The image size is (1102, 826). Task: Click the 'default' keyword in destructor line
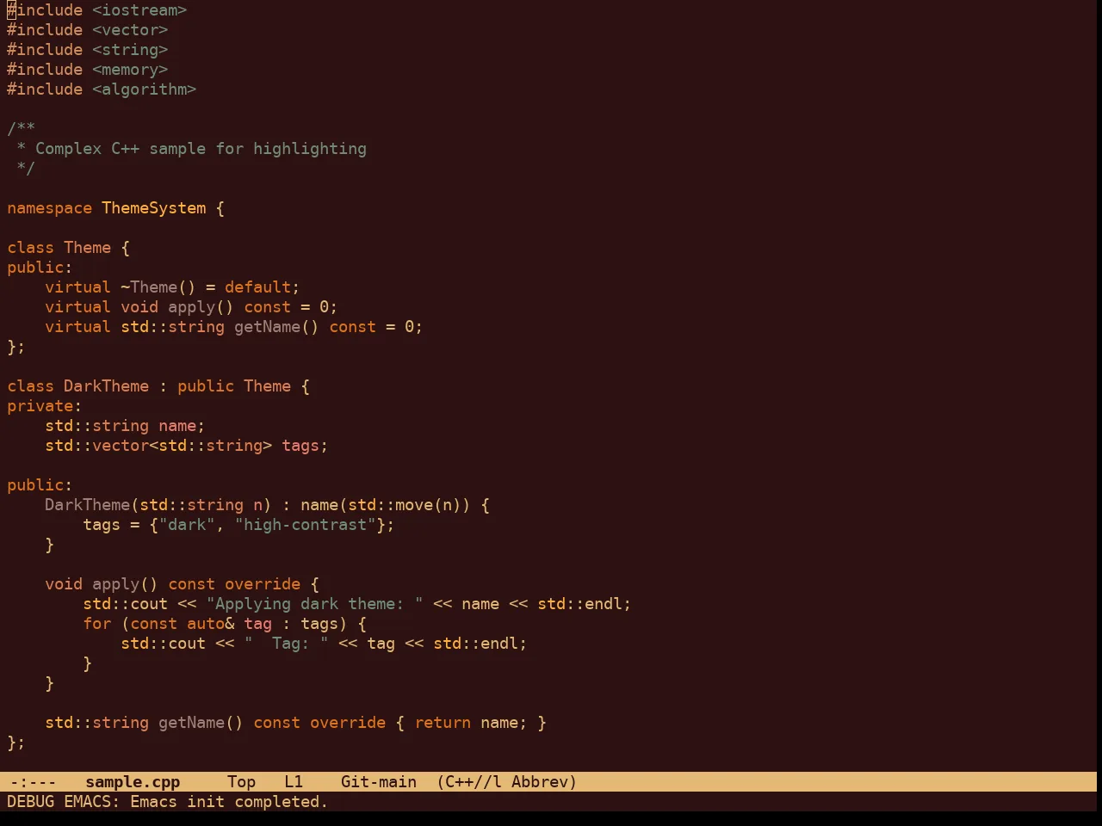[258, 287]
